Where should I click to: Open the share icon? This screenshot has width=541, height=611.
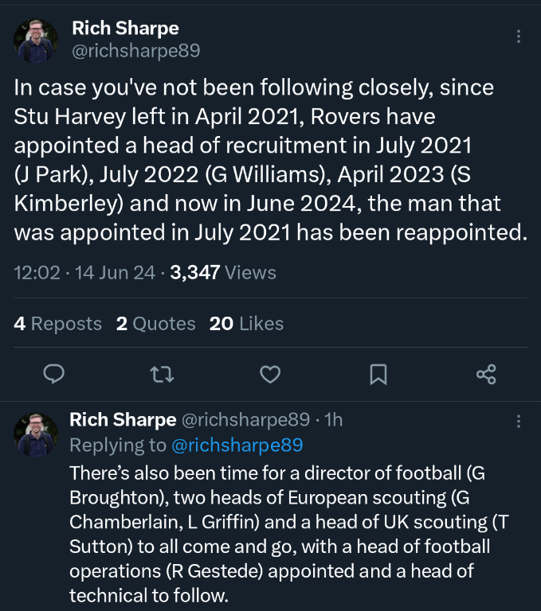(486, 373)
